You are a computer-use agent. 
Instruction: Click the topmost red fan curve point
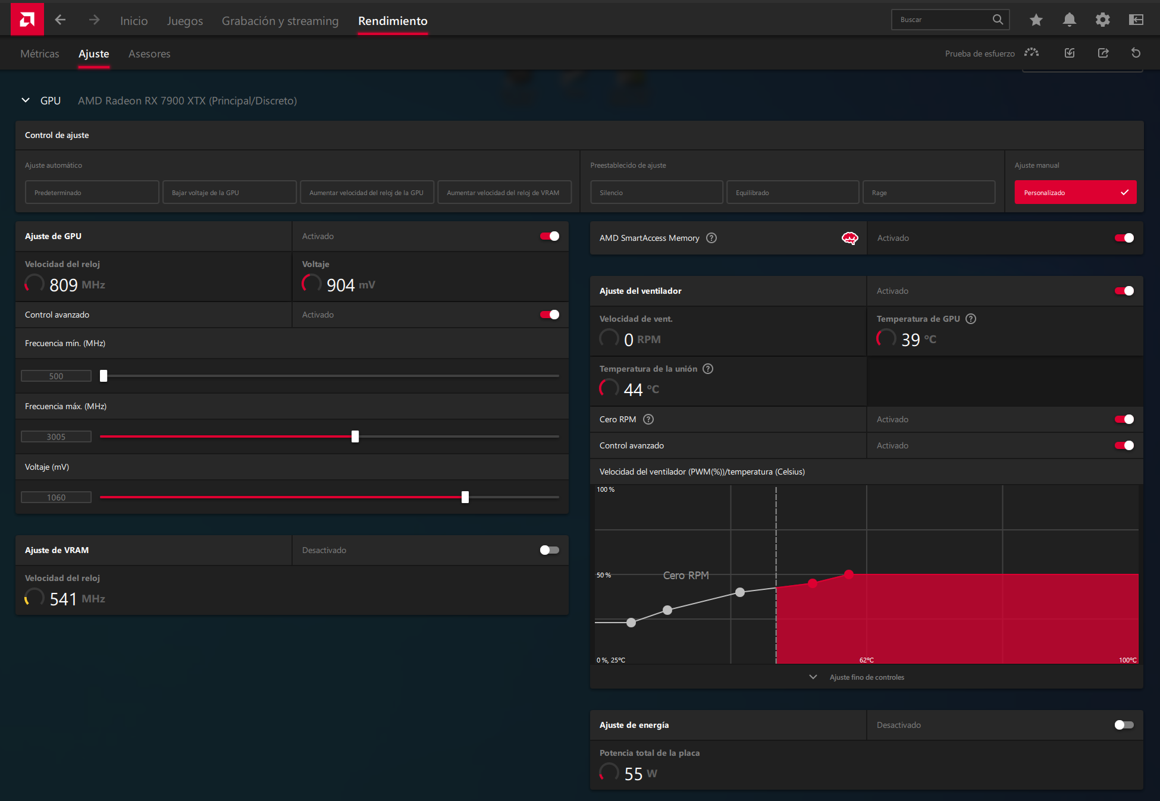tap(849, 574)
